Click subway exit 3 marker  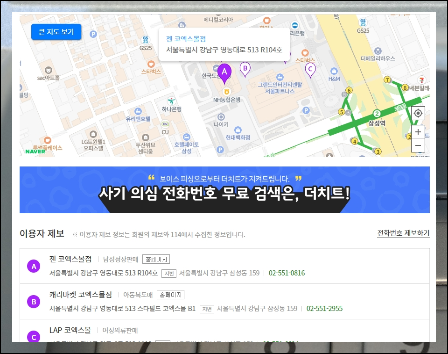(378, 152)
